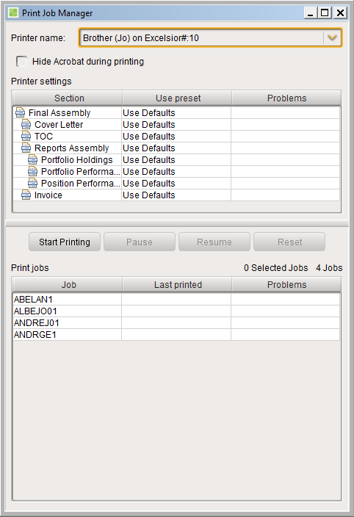Select the Portfolio Performance tree item
This screenshot has width=354, height=517.
coord(80,172)
